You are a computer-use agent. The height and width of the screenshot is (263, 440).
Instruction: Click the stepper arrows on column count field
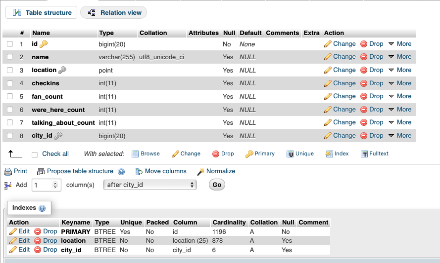click(55, 185)
